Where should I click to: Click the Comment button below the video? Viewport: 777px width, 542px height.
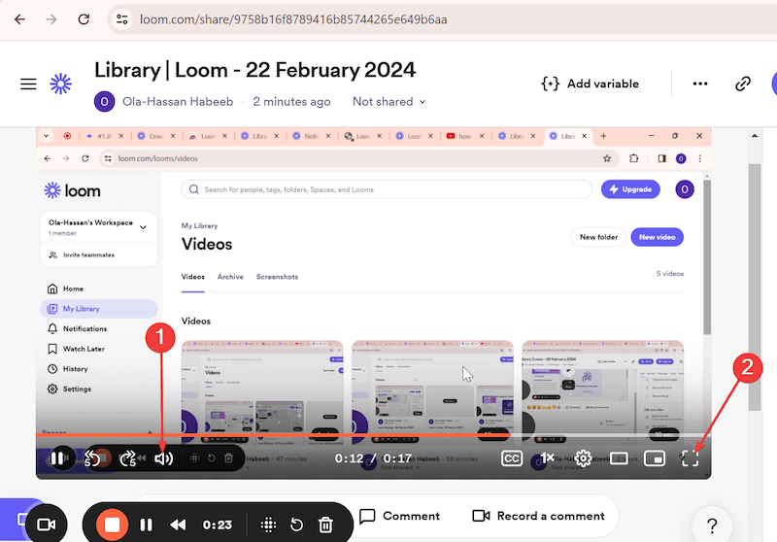[x=399, y=516]
